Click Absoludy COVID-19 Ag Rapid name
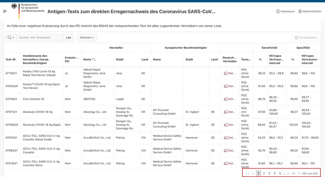Viewport: 325px width, 177px height. (42, 125)
